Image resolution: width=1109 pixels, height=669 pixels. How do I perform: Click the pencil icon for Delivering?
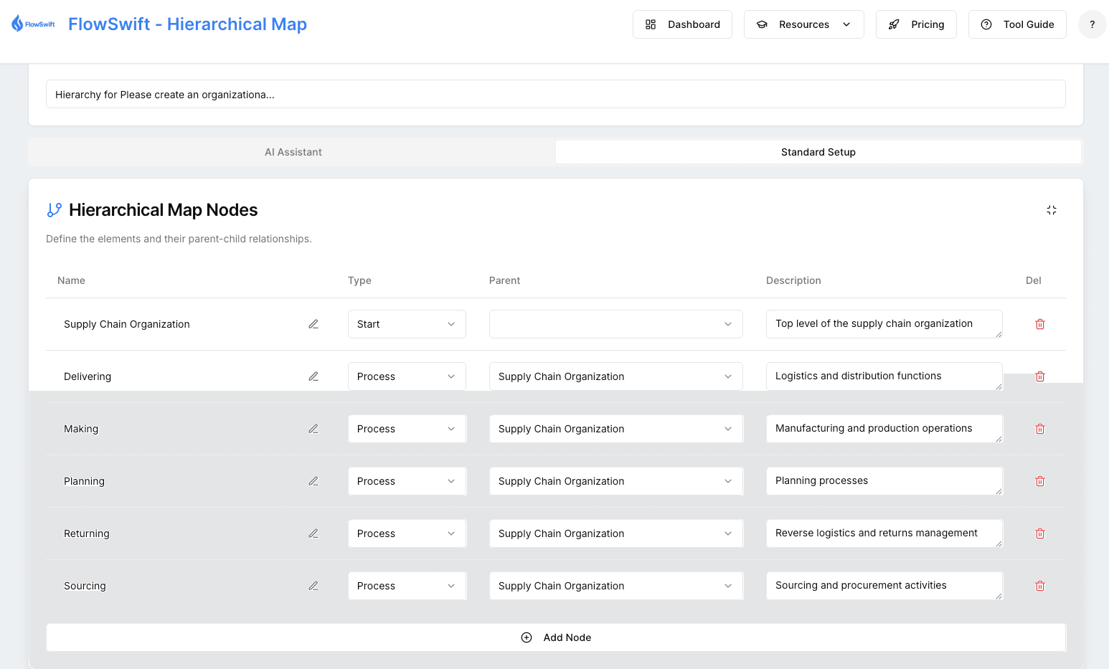[313, 376]
